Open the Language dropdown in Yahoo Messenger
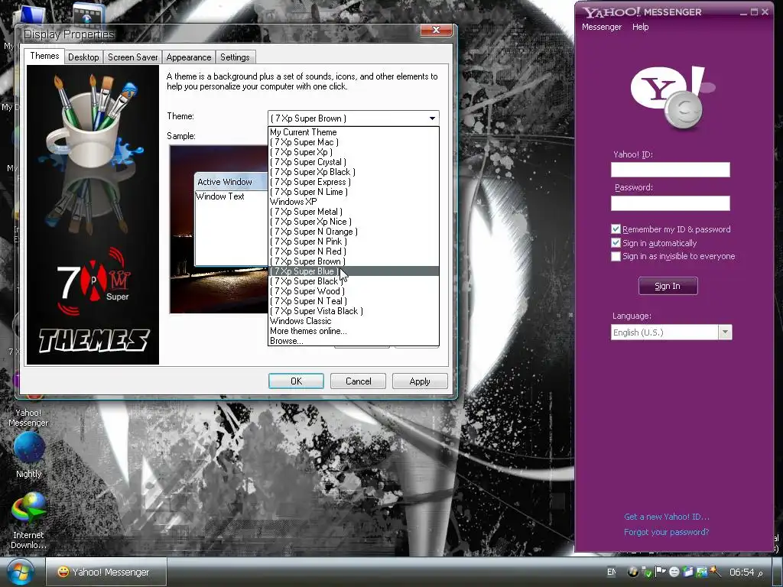The image size is (783, 587). tap(725, 332)
